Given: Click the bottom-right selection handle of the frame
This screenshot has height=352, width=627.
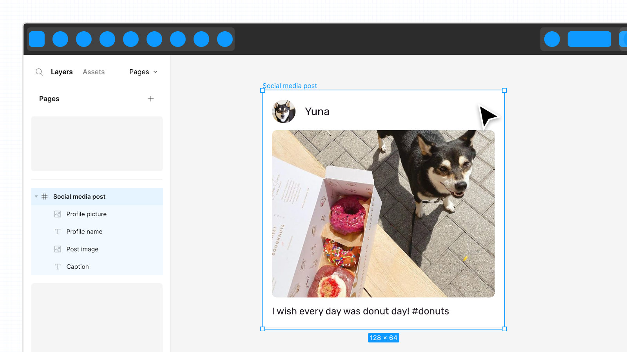Looking at the screenshot, I should 504,329.
